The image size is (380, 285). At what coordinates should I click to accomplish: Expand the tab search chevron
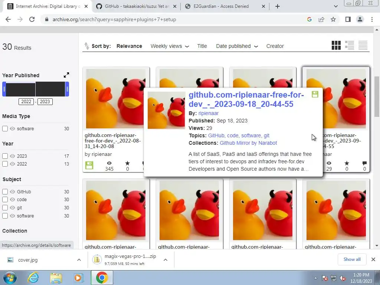(x=335, y=7)
